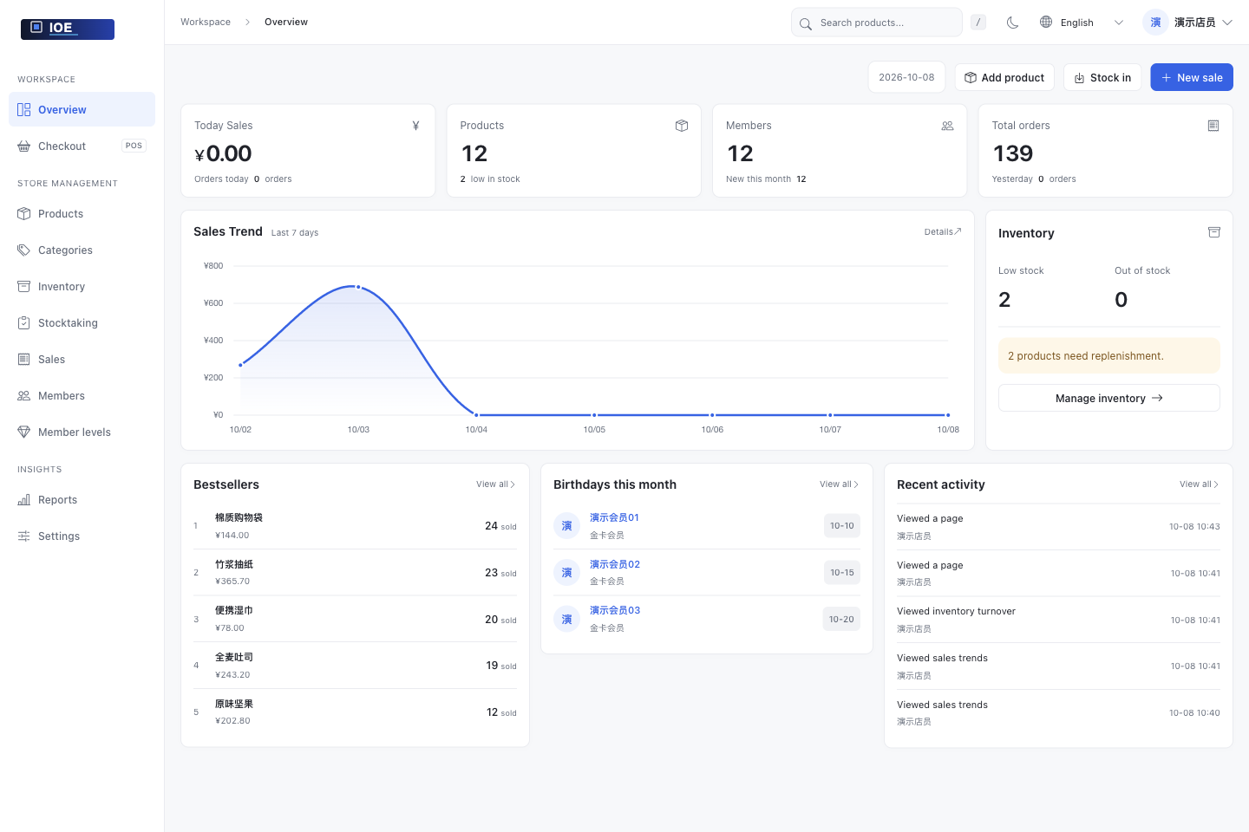Open Categories in the sidebar

(x=82, y=250)
